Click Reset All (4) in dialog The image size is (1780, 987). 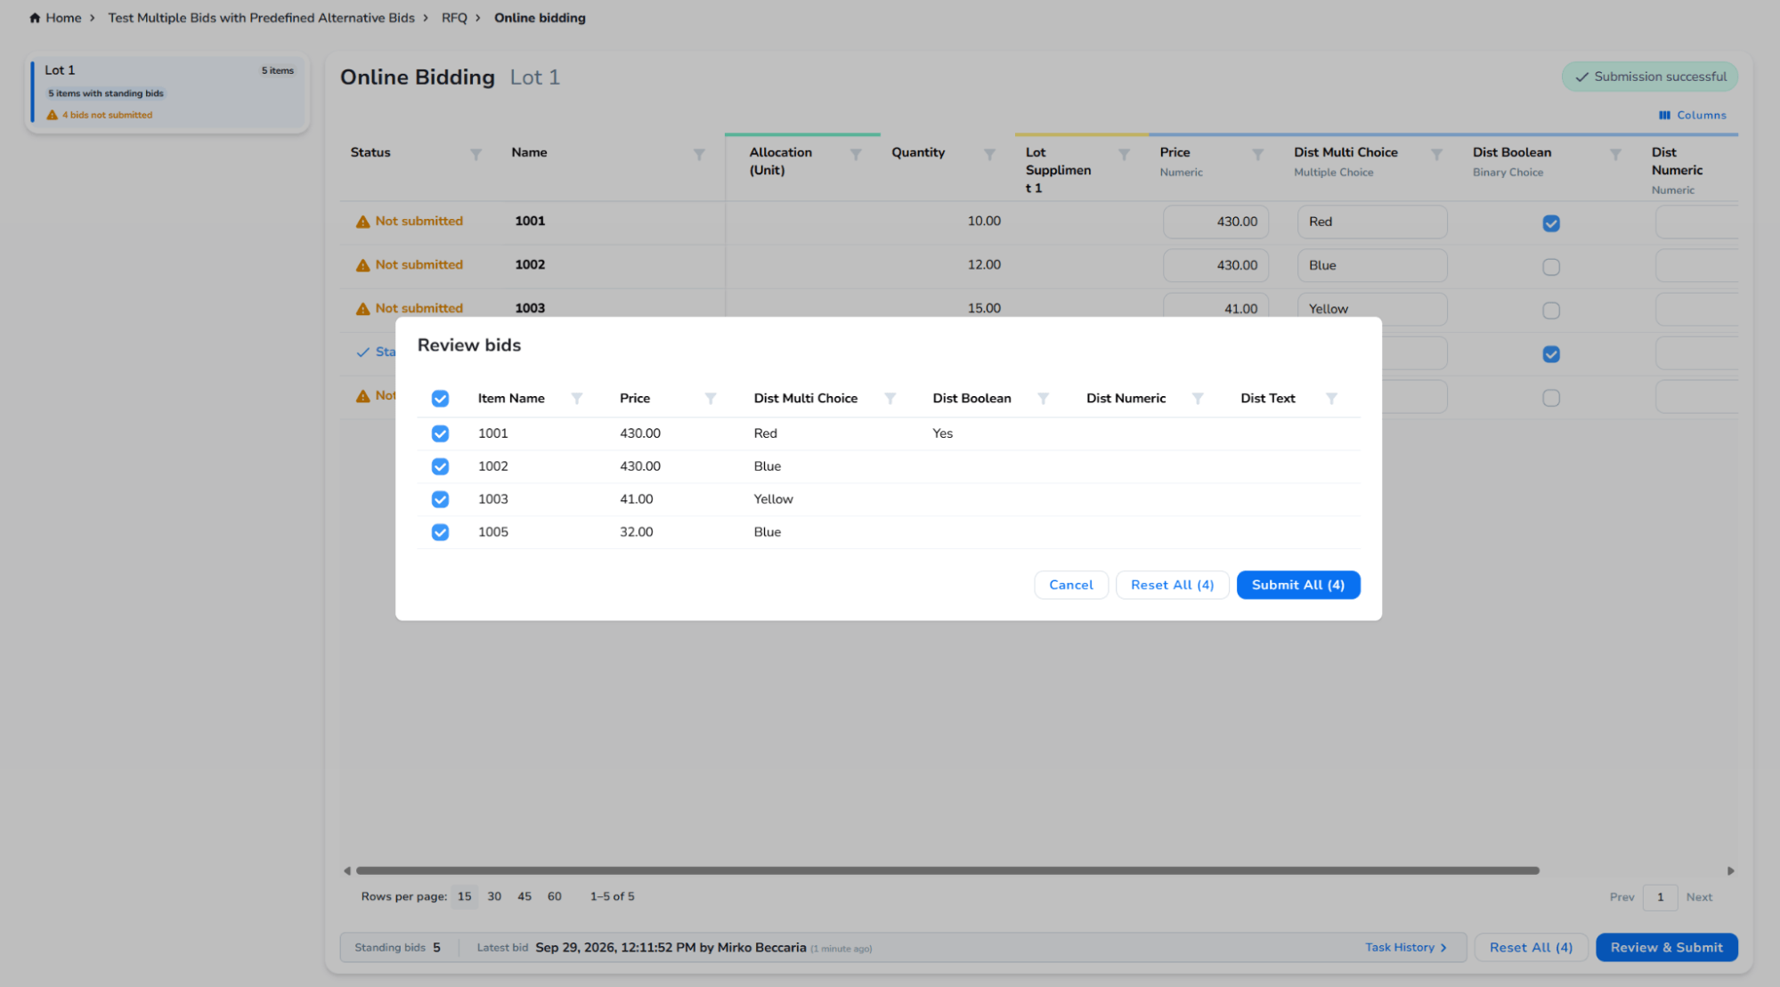coord(1172,585)
